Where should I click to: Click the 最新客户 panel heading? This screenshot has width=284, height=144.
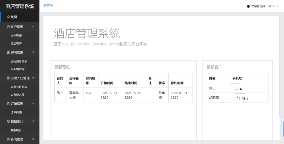click(x=214, y=67)
